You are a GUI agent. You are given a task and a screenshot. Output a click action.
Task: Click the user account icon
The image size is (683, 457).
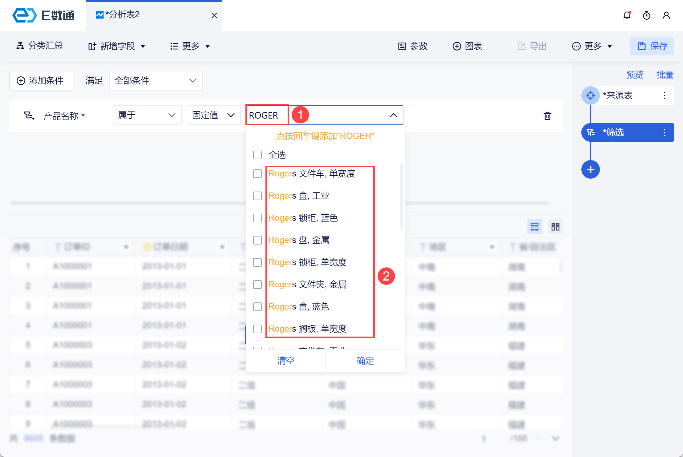[x=666, y=15]
